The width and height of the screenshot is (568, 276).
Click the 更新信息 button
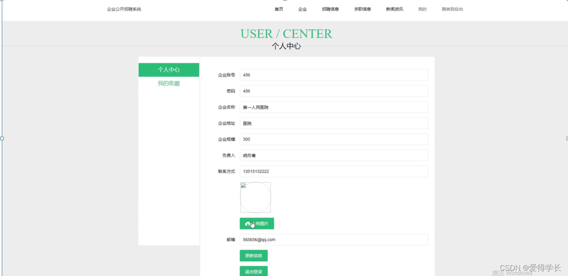click(x=254, y=256)
